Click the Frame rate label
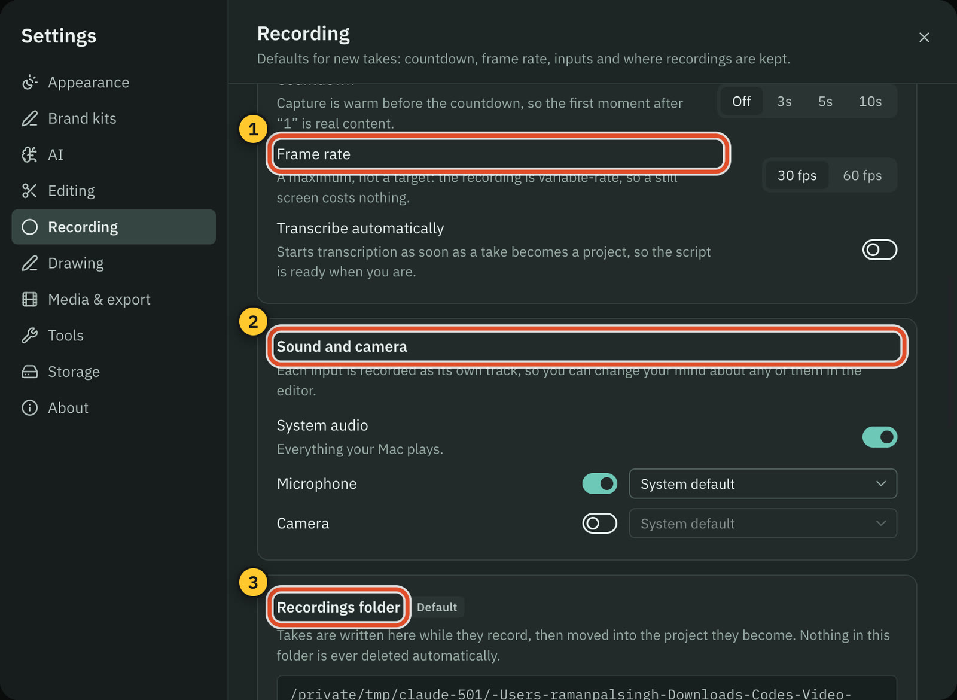Screen dimensions: 957x700 click(x=313, y=154)
